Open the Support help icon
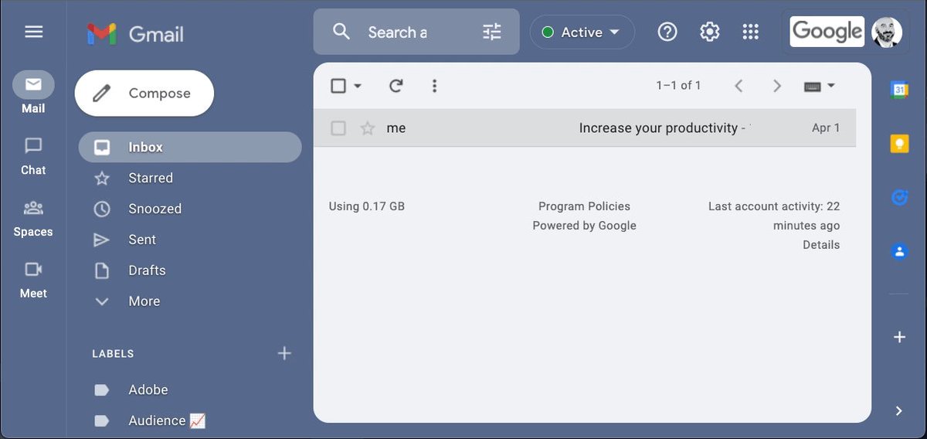This screenshot has height=439, width=927. point(667,32)
